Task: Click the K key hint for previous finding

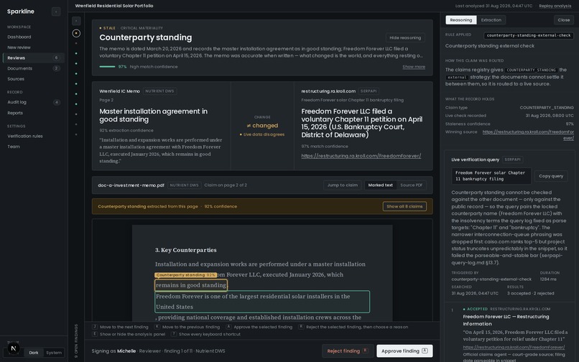Action: click(157, 327)
